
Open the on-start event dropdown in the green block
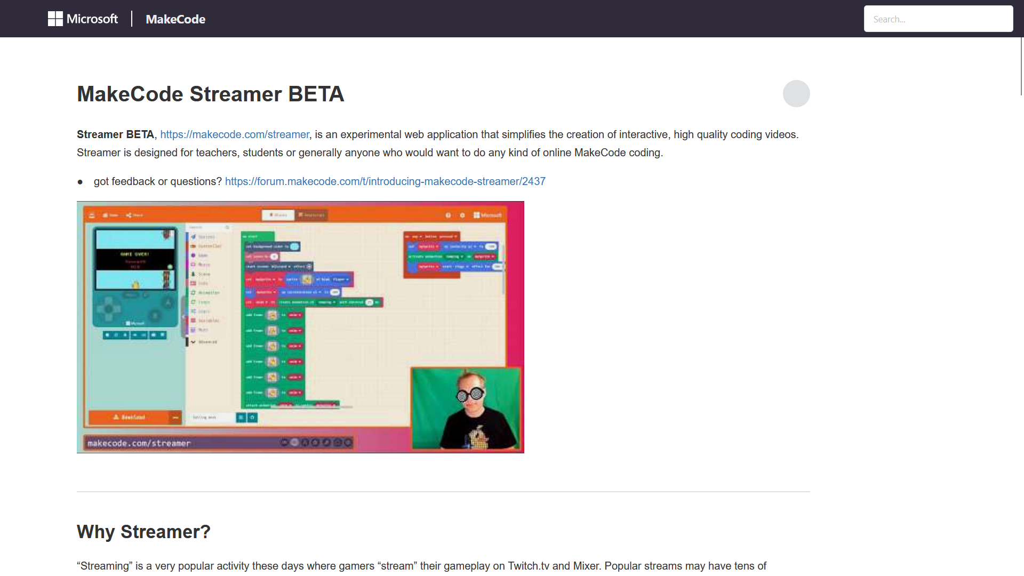256,236
